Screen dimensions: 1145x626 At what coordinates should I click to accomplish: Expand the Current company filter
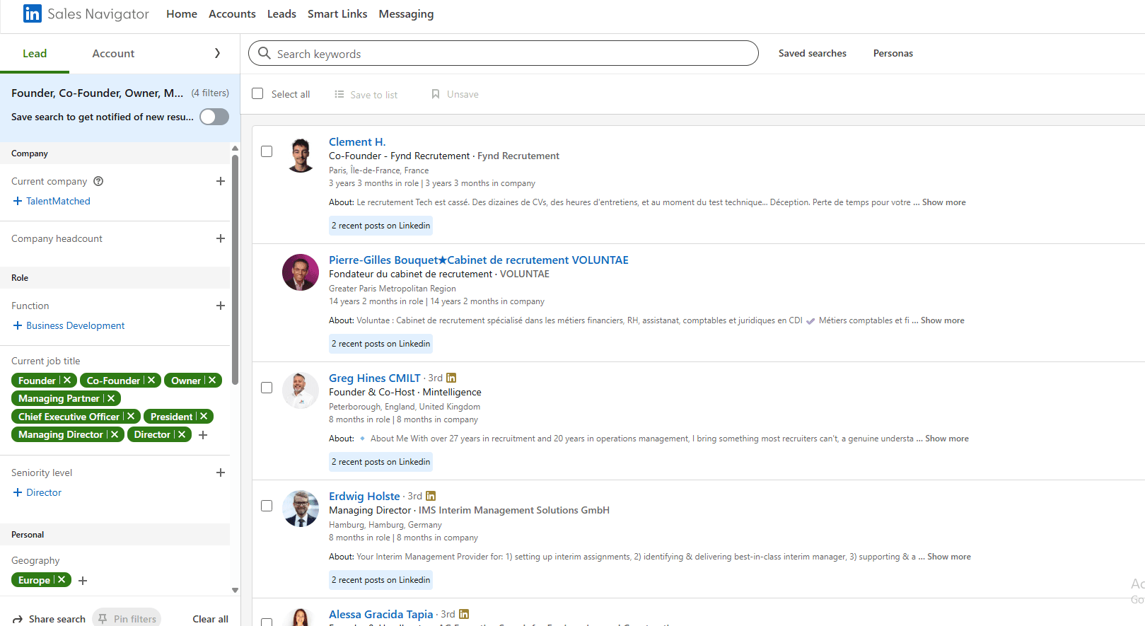click(221, 181)
